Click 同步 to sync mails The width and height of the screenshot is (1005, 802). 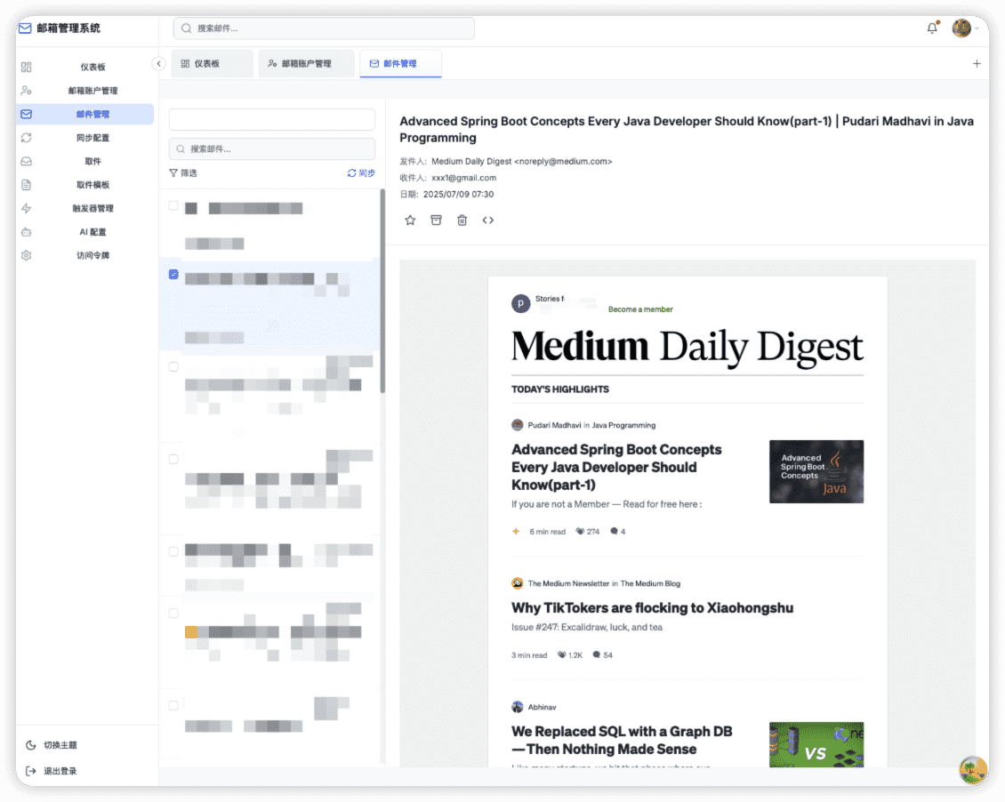tap(361, 173)
